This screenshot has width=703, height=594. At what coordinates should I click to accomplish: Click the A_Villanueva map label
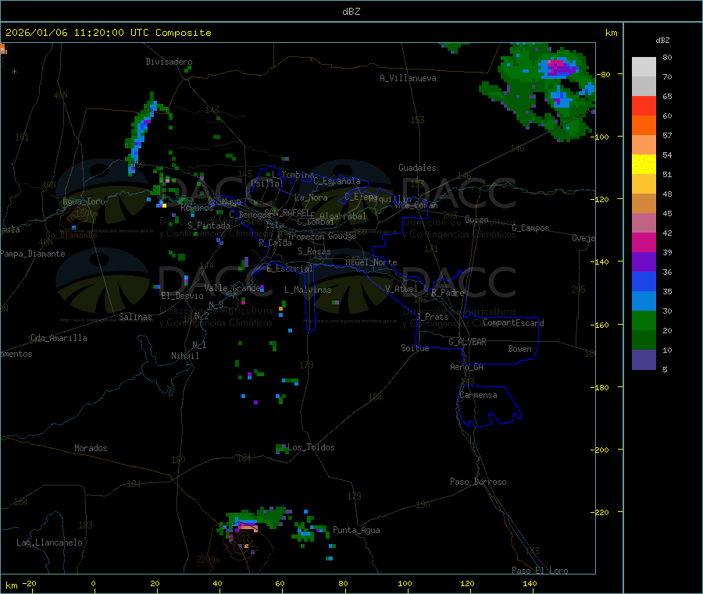[408, 78]
